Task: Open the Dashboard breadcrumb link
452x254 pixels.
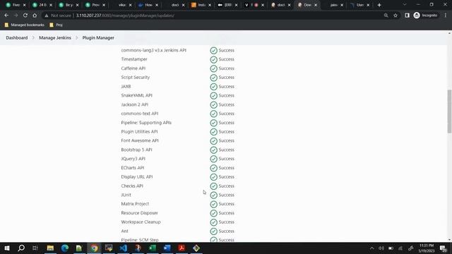Action: click(x=17, y=37)
